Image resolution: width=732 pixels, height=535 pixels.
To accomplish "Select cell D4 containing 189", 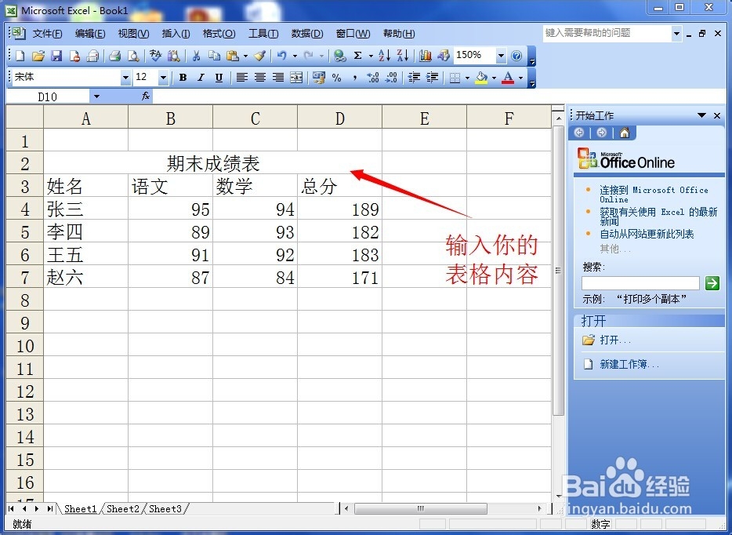I will tap(339, 209).
